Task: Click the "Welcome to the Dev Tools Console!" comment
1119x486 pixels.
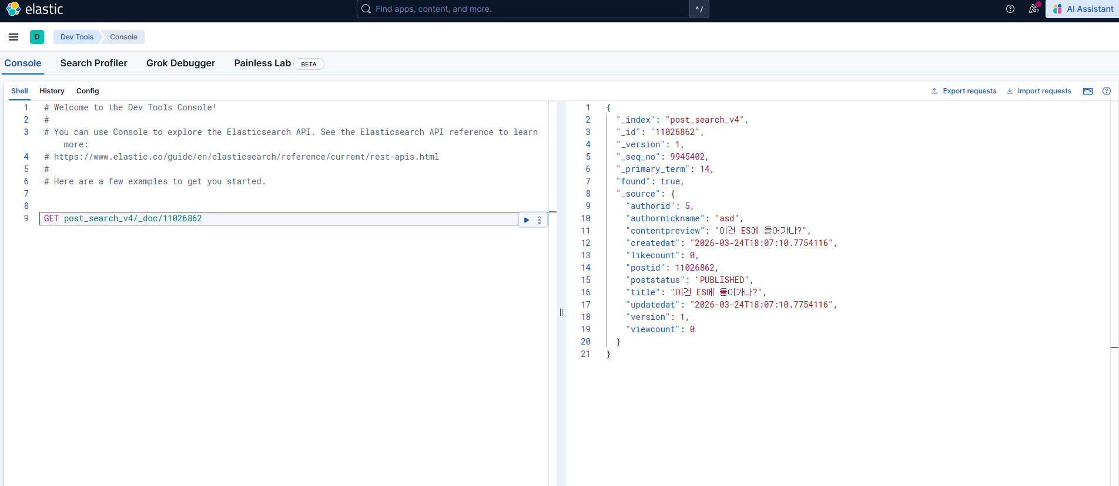Action: click(x=130, y=107)
